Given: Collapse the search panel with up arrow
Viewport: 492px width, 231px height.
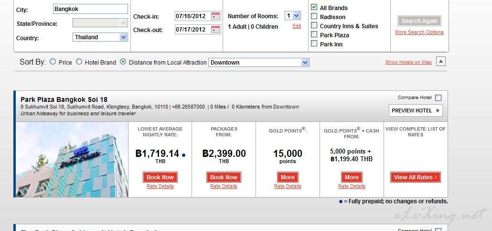Looking at the screenshot, I should (x=440, y=61).
